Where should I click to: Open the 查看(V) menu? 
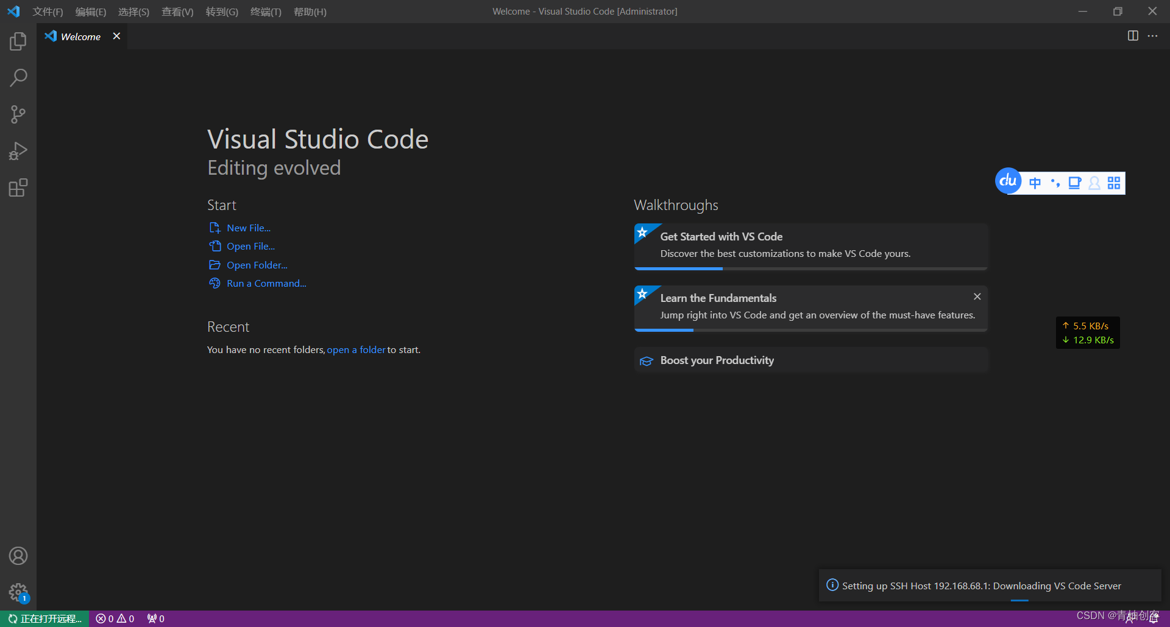point(177,12)
